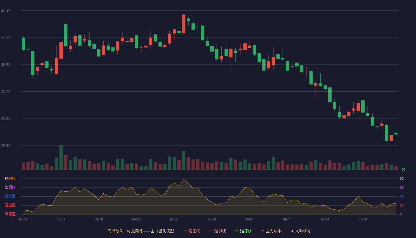Image resolution: width=416 pixels, height=238 pixels.
Task: Select the 03-31 date label
Action: point(61,219)
